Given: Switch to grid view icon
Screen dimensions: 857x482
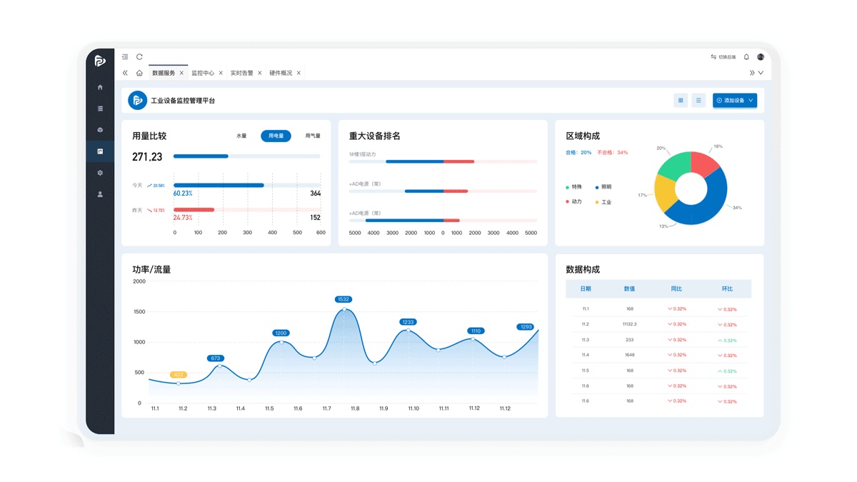Looking at the screenshot, I should (x=681, y=101).
